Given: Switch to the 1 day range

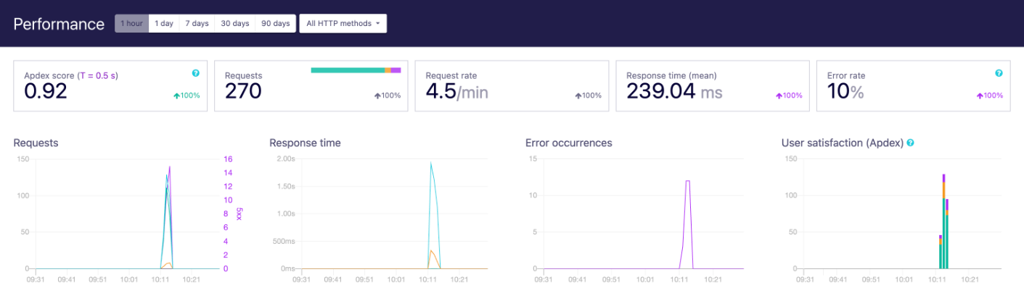Looking at the screenshot, I should (164, 23).
